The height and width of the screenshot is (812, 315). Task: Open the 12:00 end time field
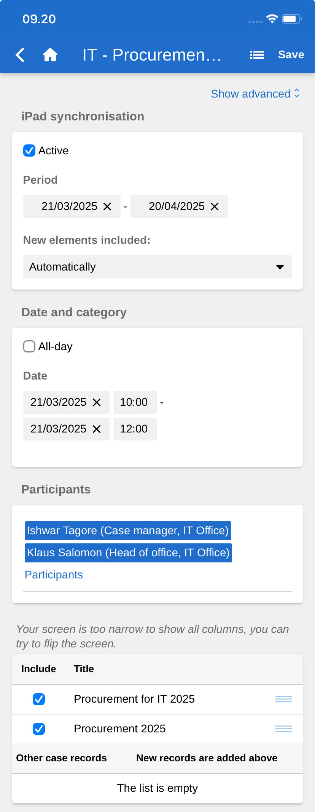coord(135,429)
